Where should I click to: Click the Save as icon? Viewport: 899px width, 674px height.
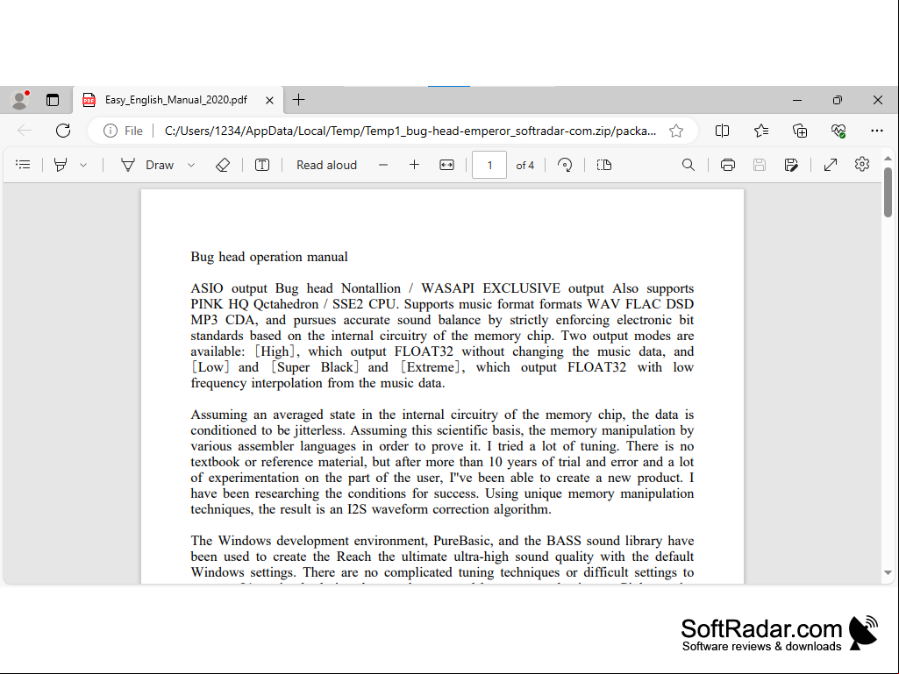click(x=791, y=165)
